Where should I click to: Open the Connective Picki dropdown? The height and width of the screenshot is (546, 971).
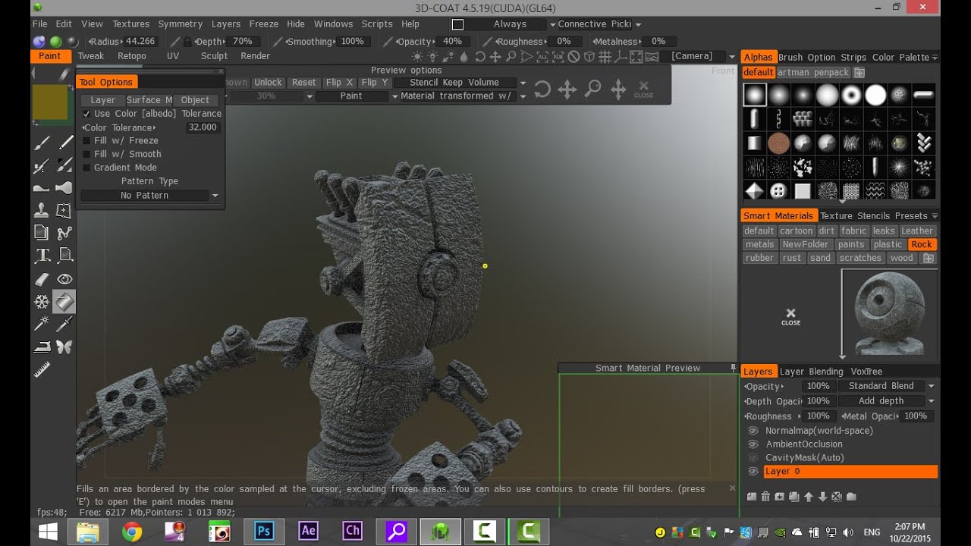pyautogui.click(x=599, y=24)
